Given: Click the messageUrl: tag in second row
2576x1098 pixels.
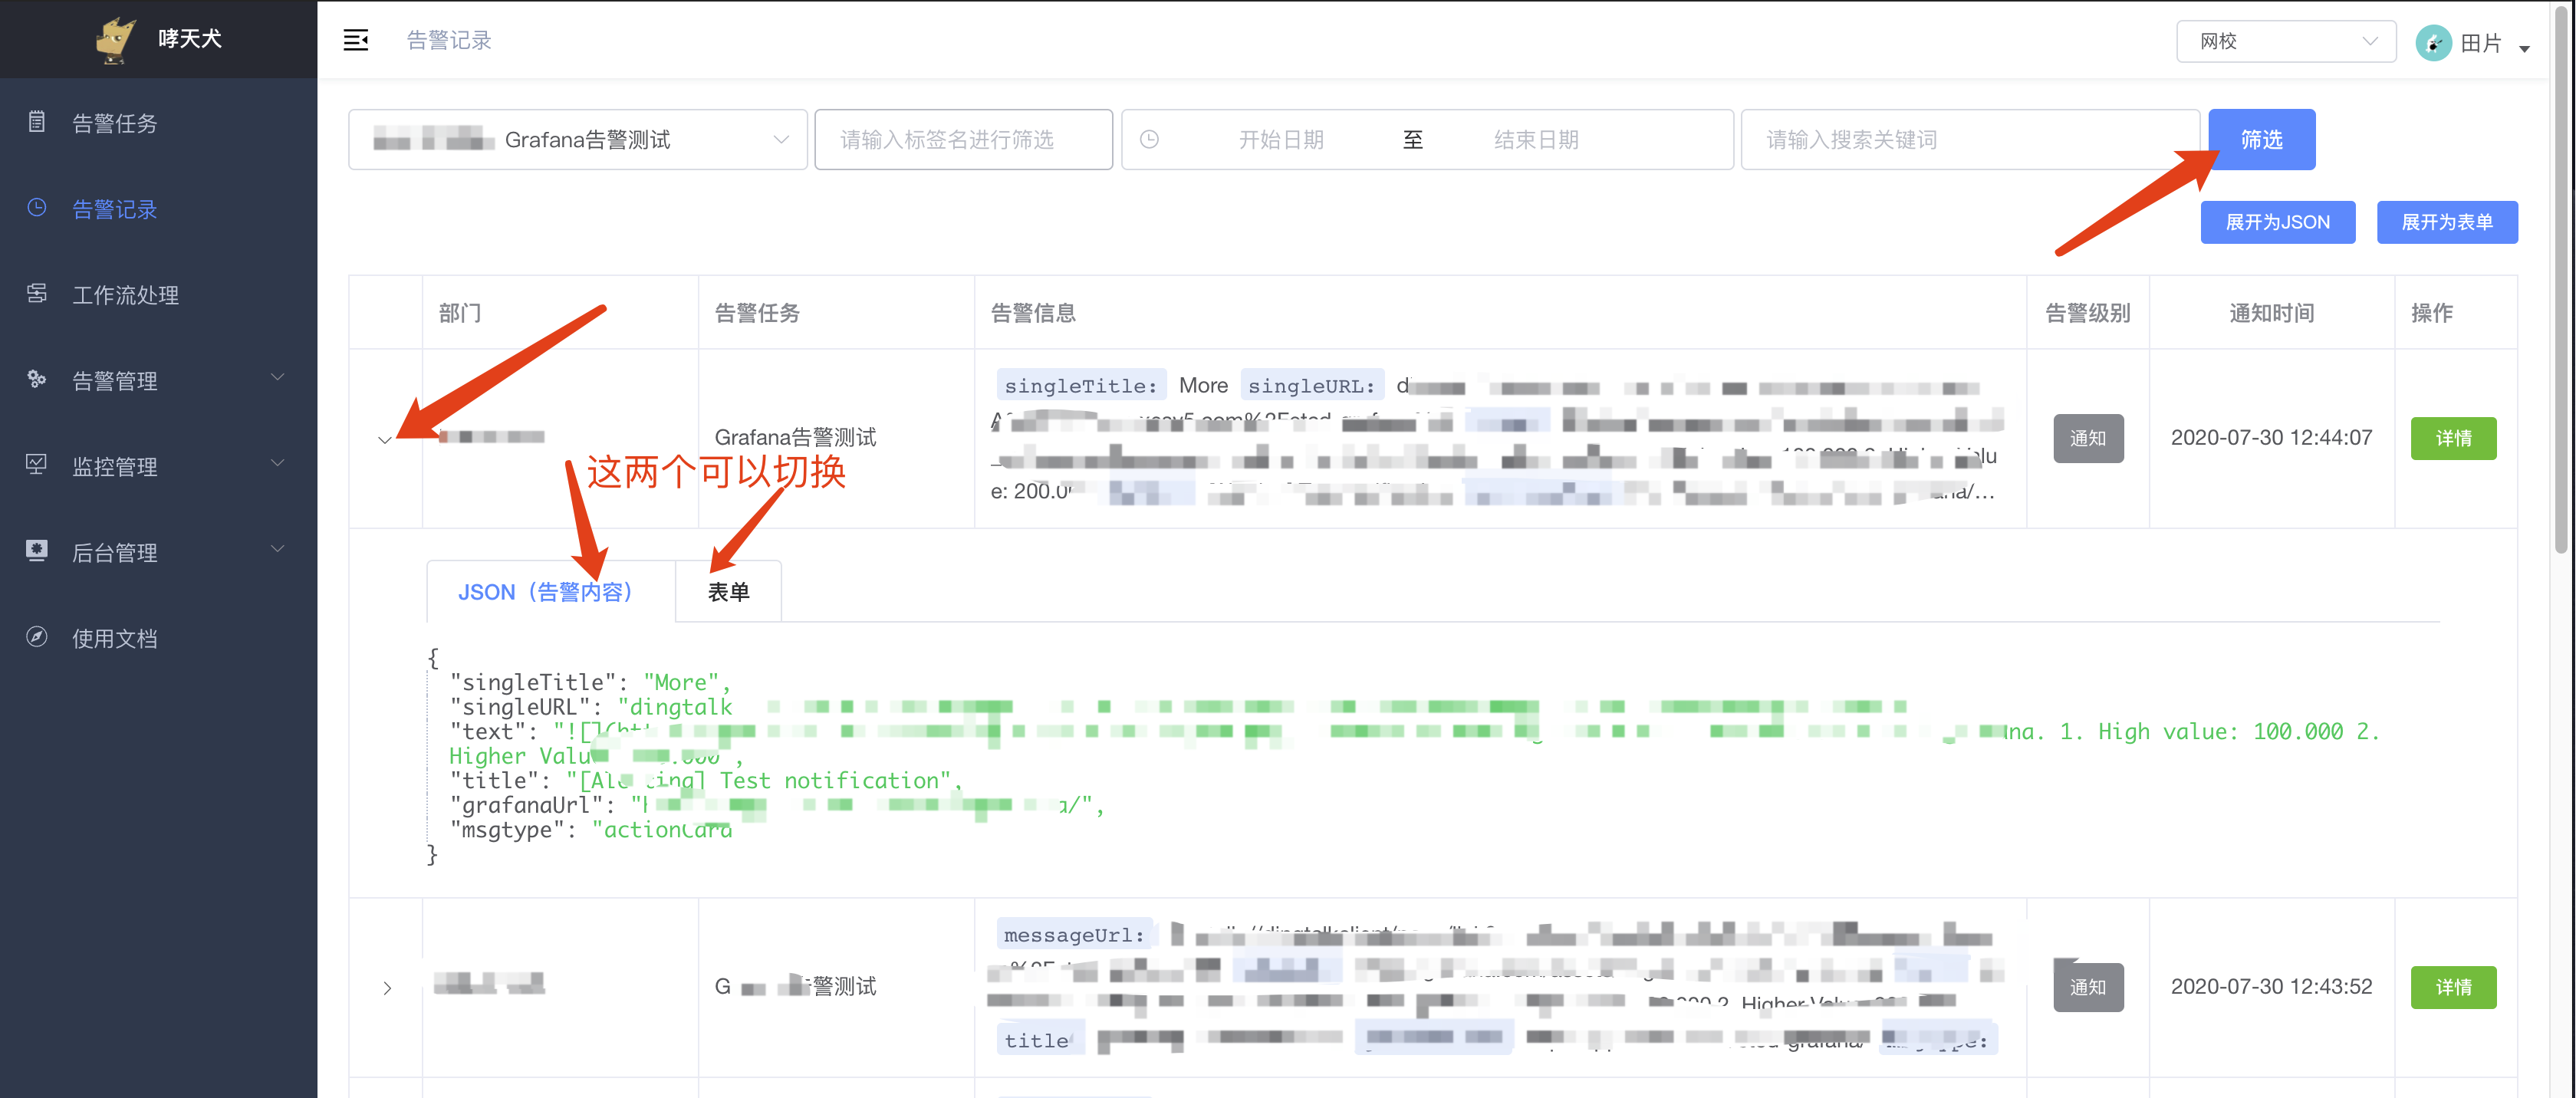Looking at the screenshot, I should click(x=1074, y=935).
